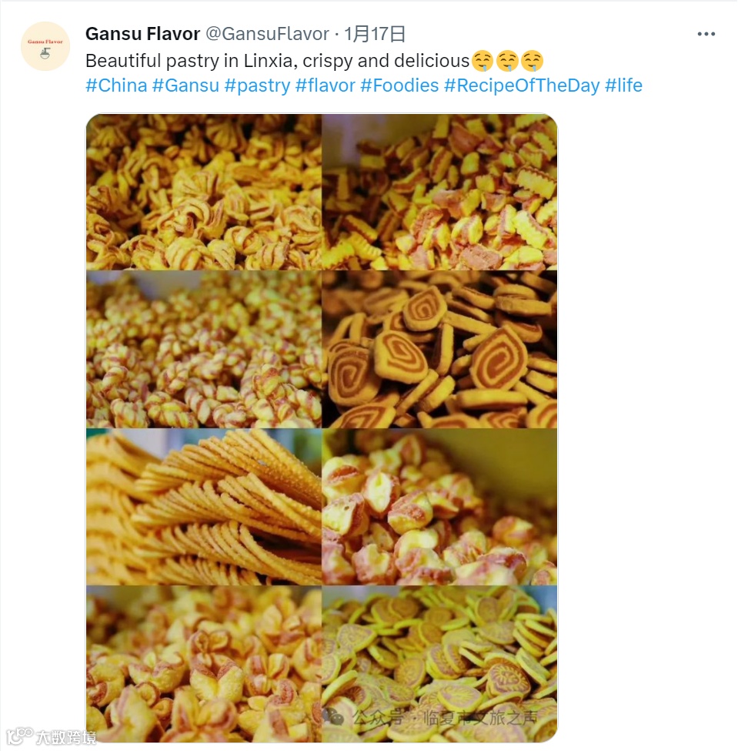Open the #RecipeOfTheDay hashtag
The image size is (738, 751).
522,85
